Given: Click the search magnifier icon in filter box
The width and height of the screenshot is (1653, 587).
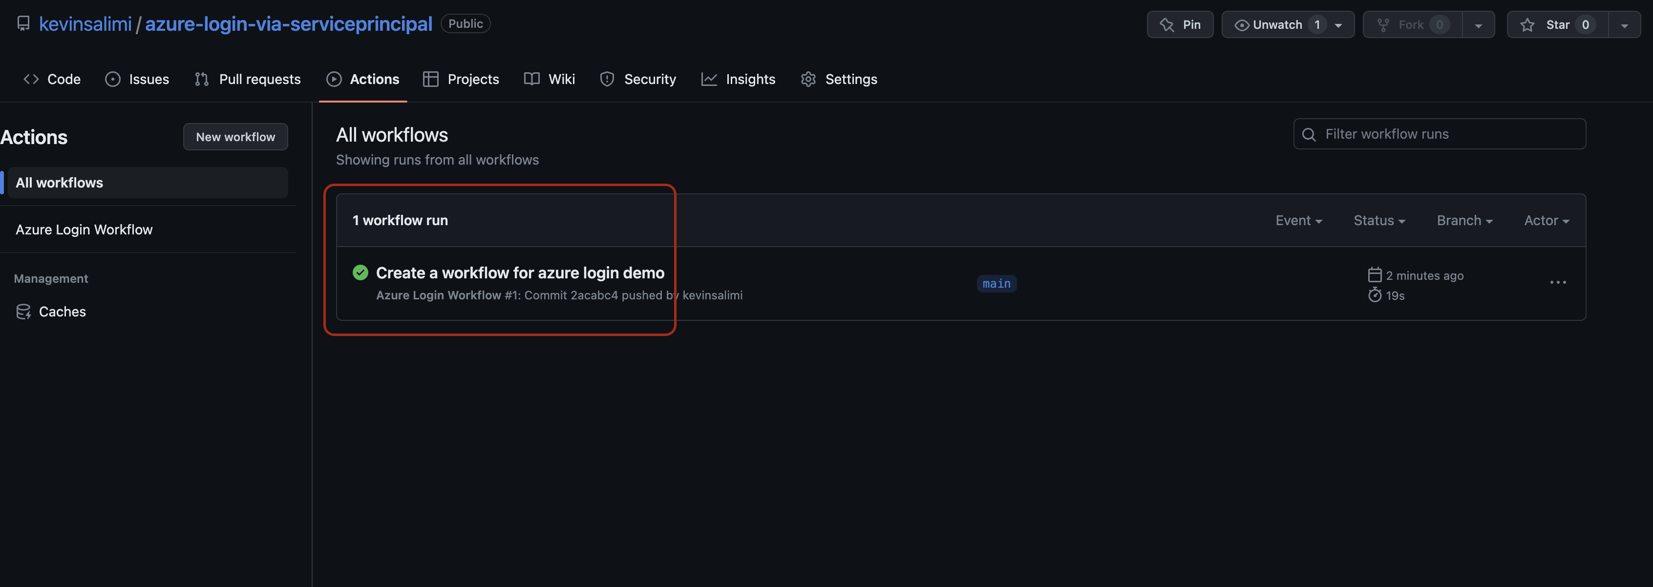Looking at the screenshot, I should coord(1309,135).
